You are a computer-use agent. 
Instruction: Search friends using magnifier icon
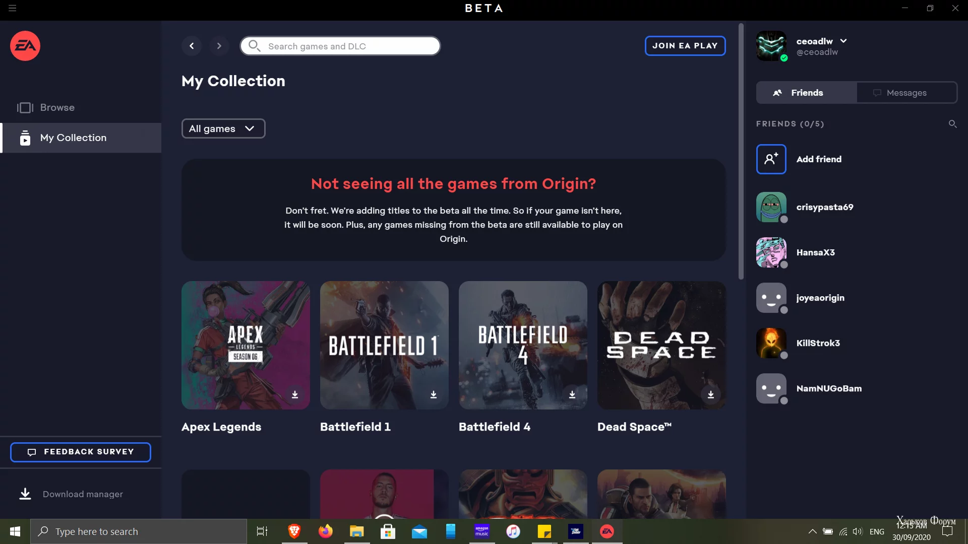point(952,124)
